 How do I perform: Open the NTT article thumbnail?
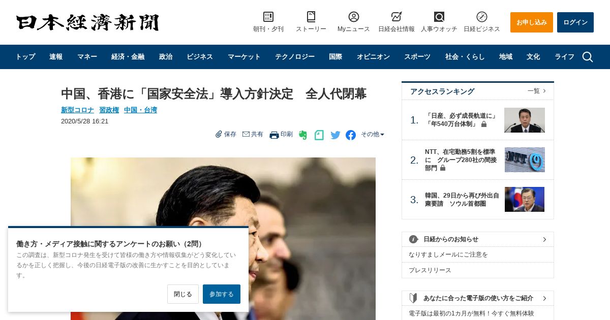(x=525, y=159)
